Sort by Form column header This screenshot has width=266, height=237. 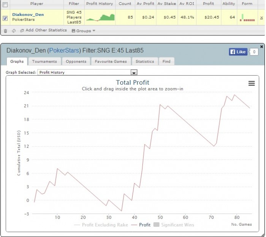tap(247, 3)
